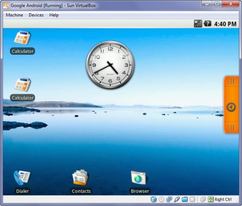Click the Browser text label
The height and width of the screenshot is (206, 242).
point(140,191)
